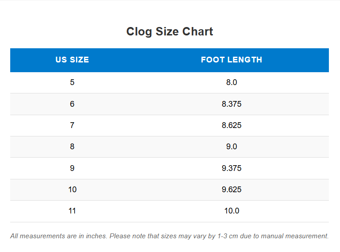Click the US size 11 cell
340x252 pixels.
72,211
